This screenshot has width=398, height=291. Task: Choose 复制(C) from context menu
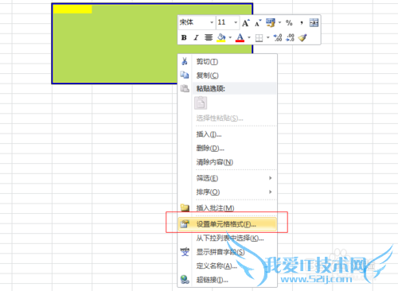pos(228,76)
